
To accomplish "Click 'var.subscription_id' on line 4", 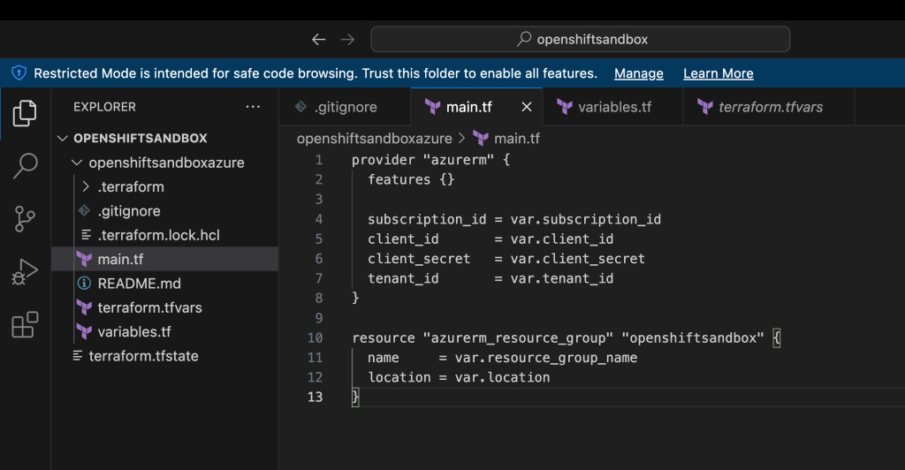I will (585, 220).
